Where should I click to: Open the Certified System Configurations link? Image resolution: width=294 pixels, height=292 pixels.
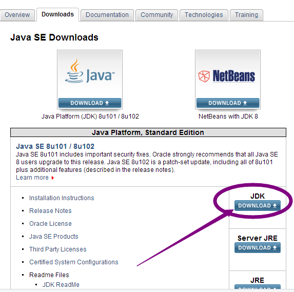74,262
